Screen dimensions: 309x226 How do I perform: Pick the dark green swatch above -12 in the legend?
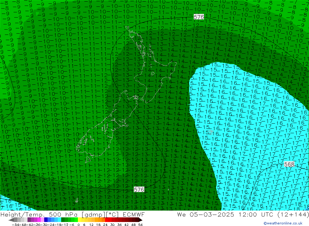63,220
